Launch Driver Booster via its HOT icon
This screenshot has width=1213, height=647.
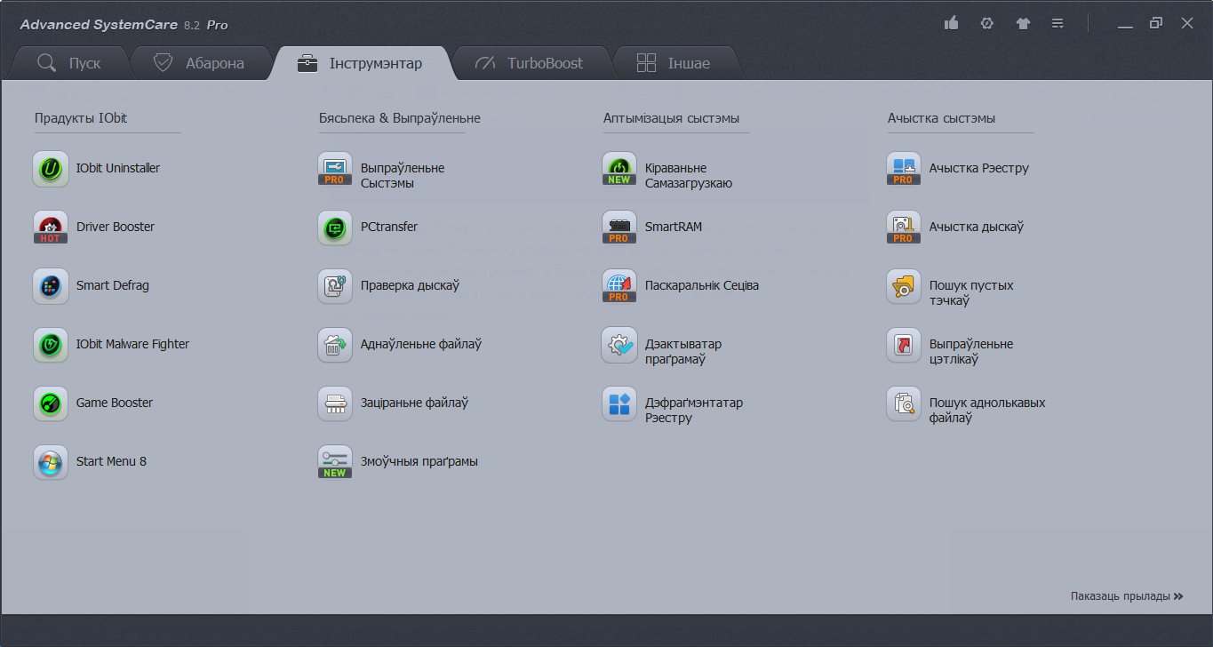coord(51,228)
